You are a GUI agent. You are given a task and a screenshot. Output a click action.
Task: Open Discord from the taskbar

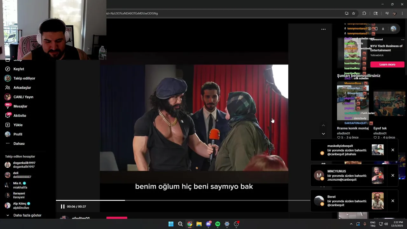coord(208,224)
